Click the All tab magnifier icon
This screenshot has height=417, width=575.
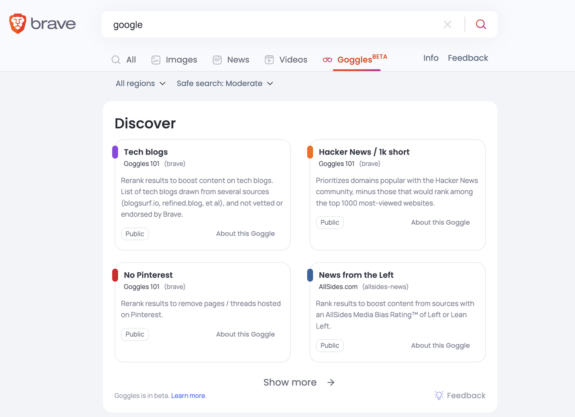[x=116, y=60]
